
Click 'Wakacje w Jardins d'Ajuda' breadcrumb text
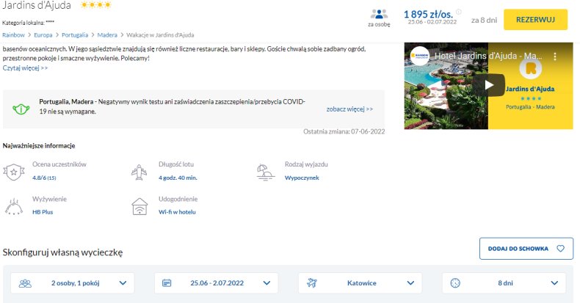pyautogui.click(x=160, y=35)
